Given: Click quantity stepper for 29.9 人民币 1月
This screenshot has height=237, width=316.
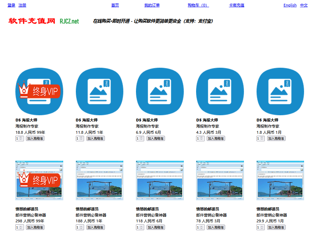Looking at the screenshot, I should pos(261,227).
